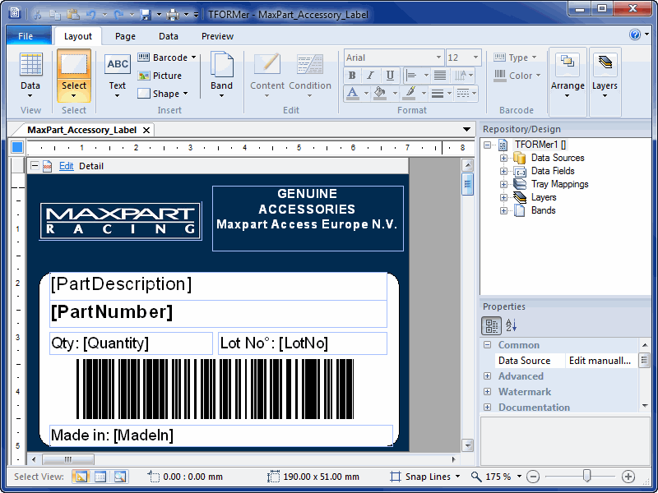Expand the Data Sources tree item
This screenshot has width=658, height=493.
(503, 158)
